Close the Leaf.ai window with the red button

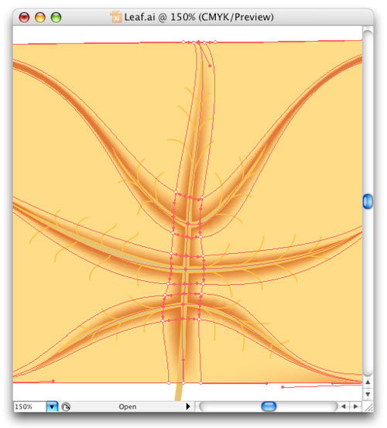point(24,18)
